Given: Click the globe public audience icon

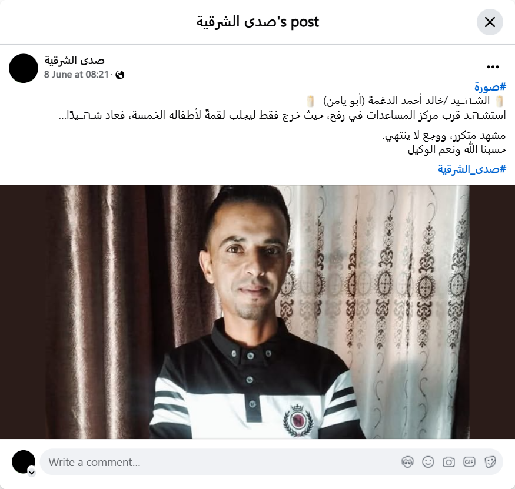Looking at the screenshot, I should point(120,75).
